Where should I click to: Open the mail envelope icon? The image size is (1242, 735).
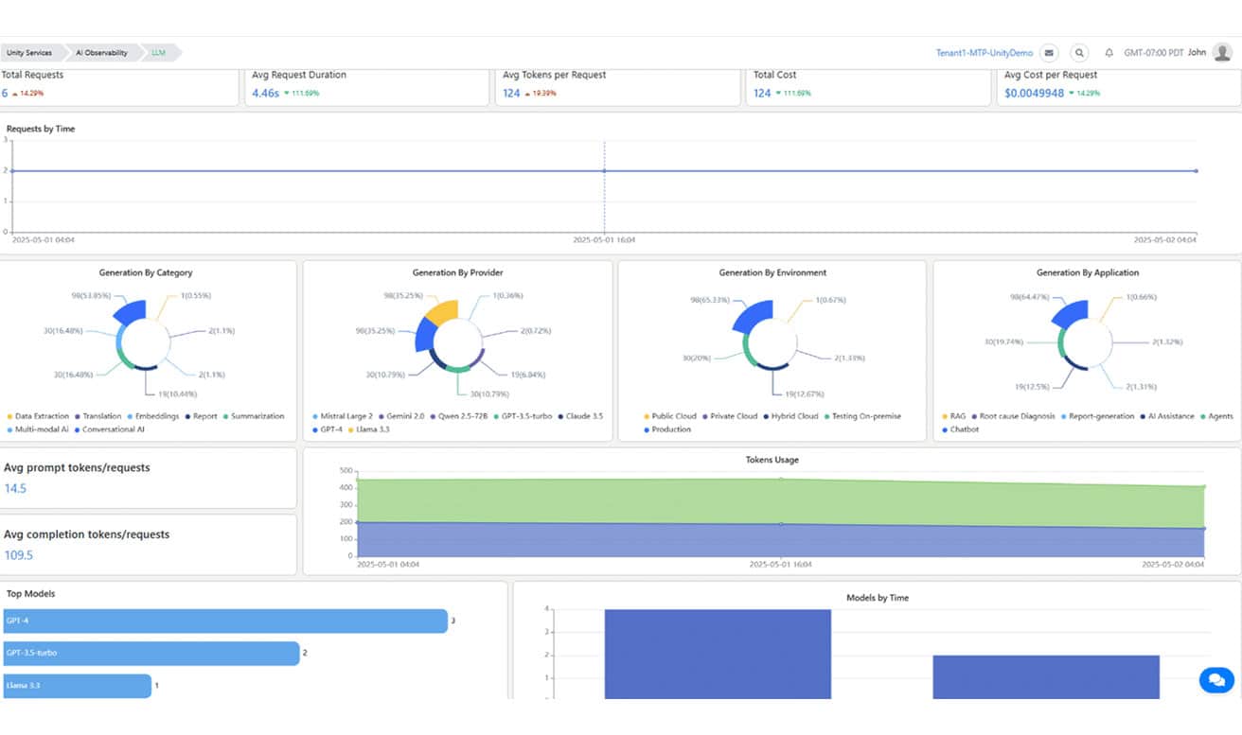(1048, 53)
